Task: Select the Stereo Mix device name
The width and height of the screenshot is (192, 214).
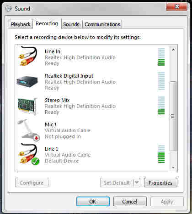Action: click(57, 100)
